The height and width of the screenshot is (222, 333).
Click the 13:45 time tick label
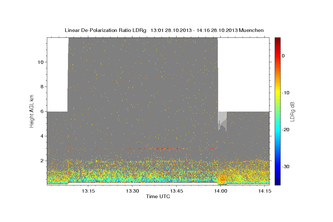click(176, 191)
